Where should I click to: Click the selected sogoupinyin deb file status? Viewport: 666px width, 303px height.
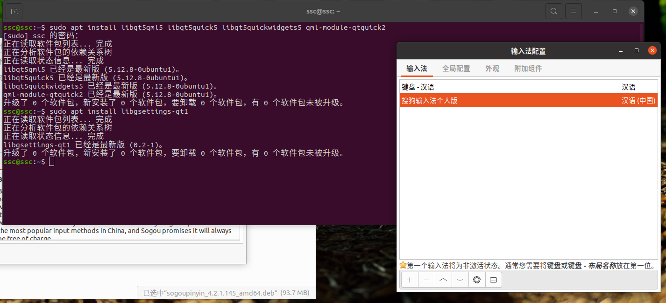[x=226, y=293]
